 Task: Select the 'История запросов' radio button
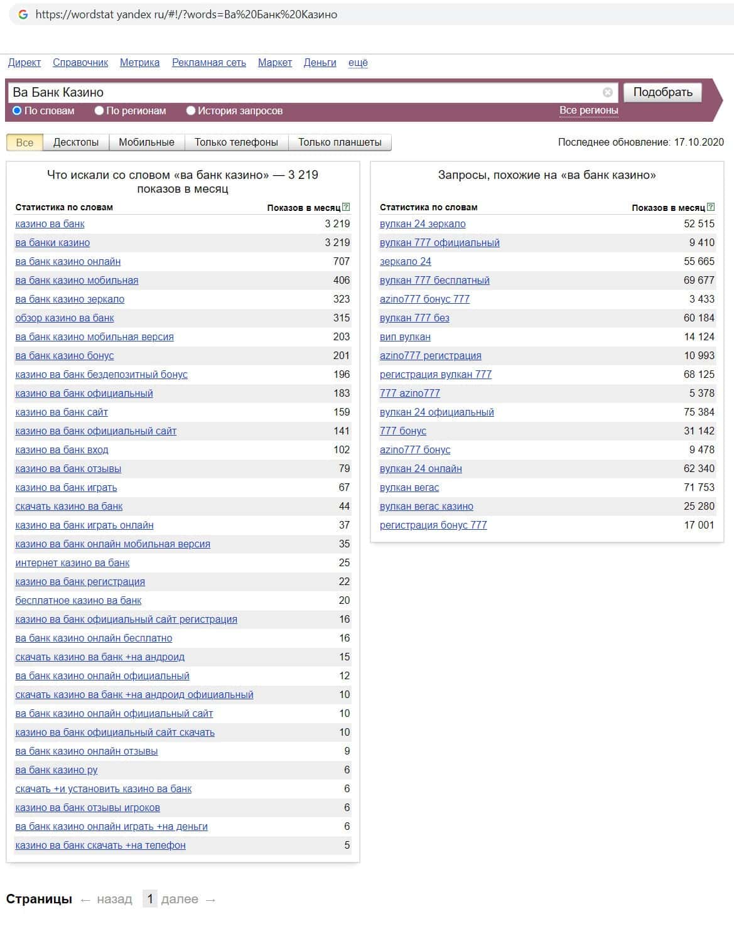point(191,110)
